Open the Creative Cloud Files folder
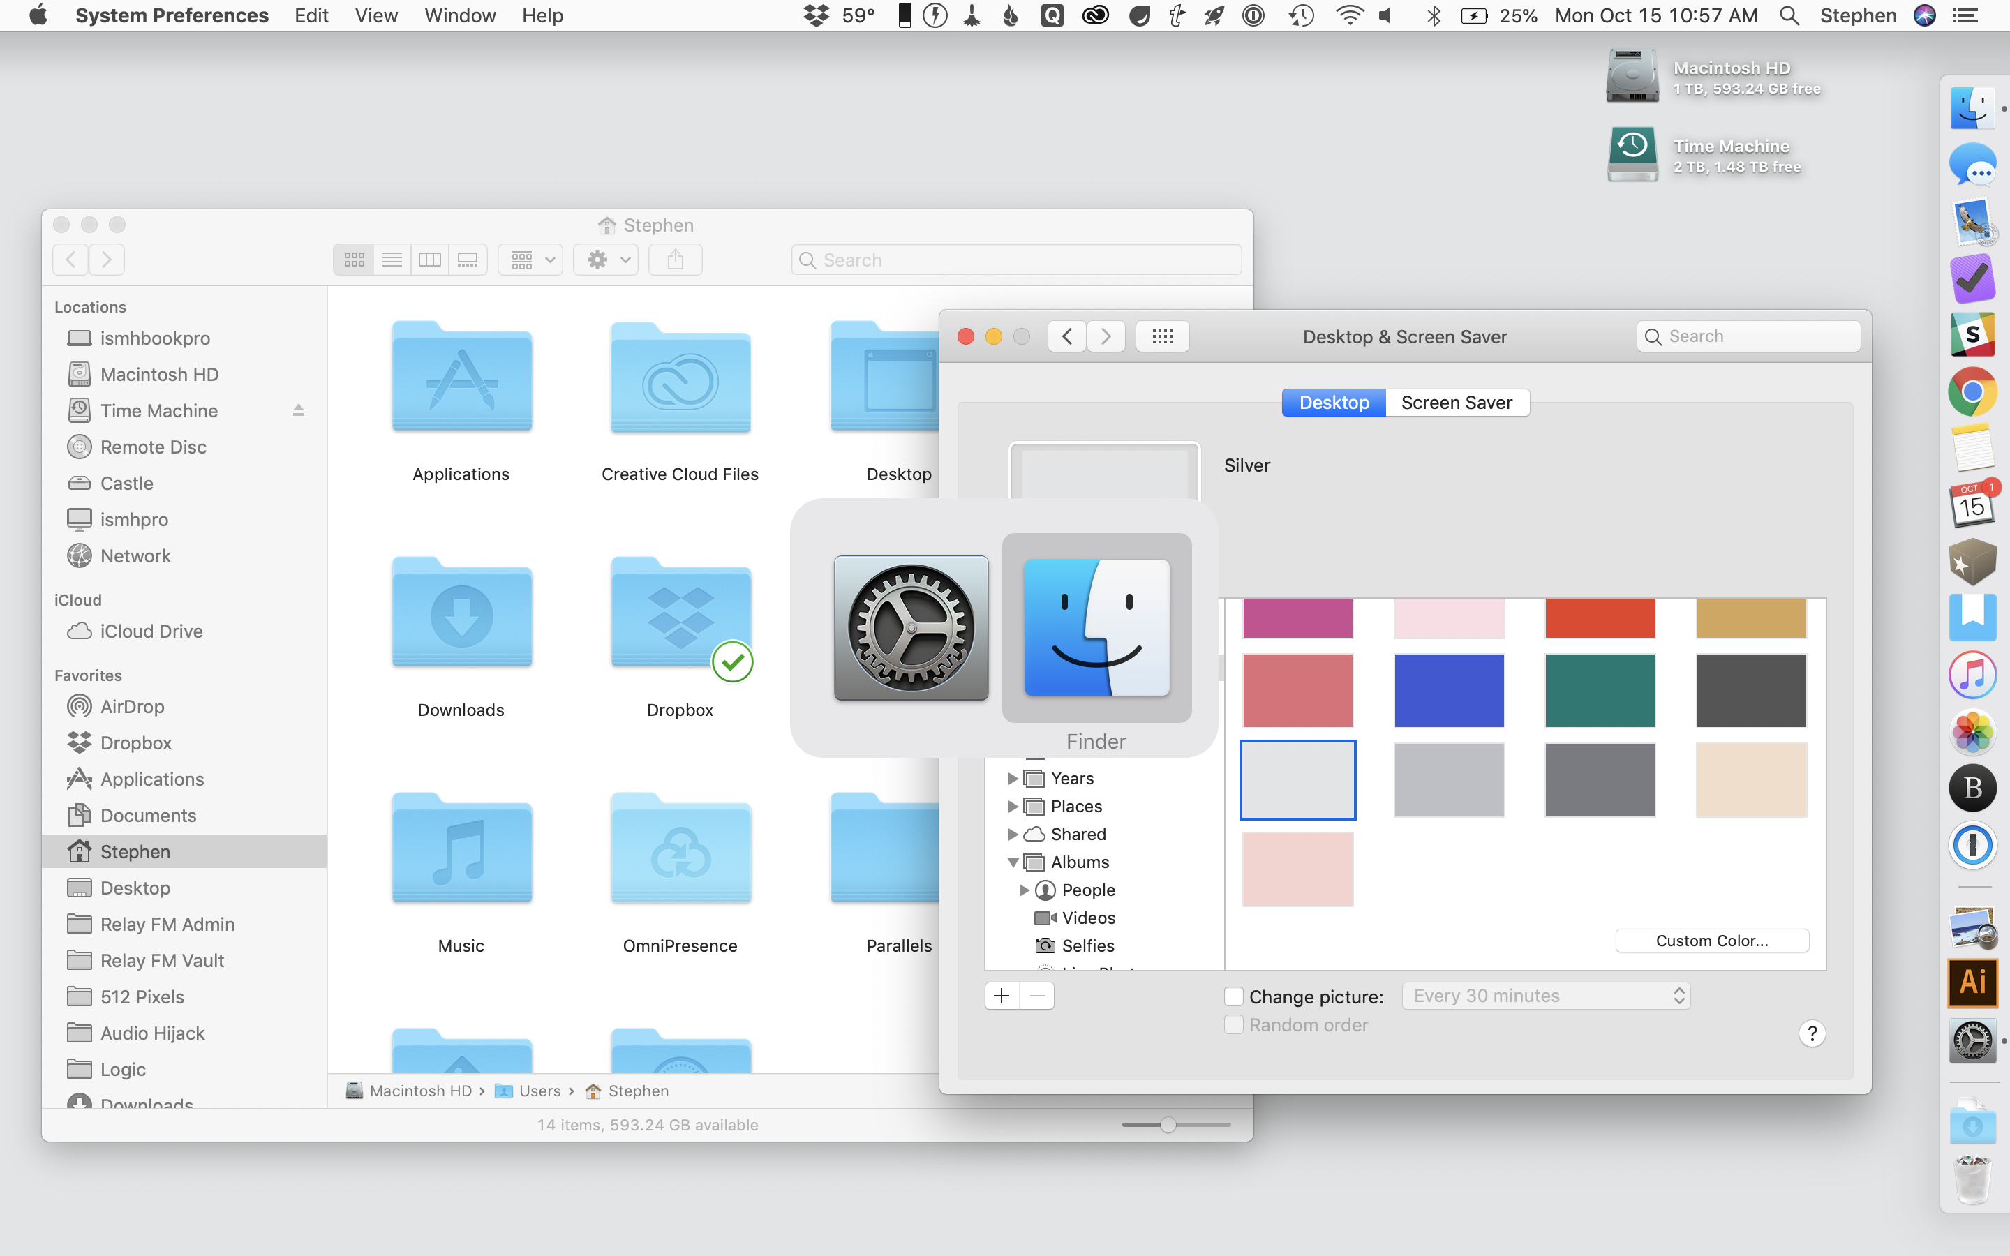Image resolution: width=2010 pixels, height=1256 pixels. coord(680,377)
